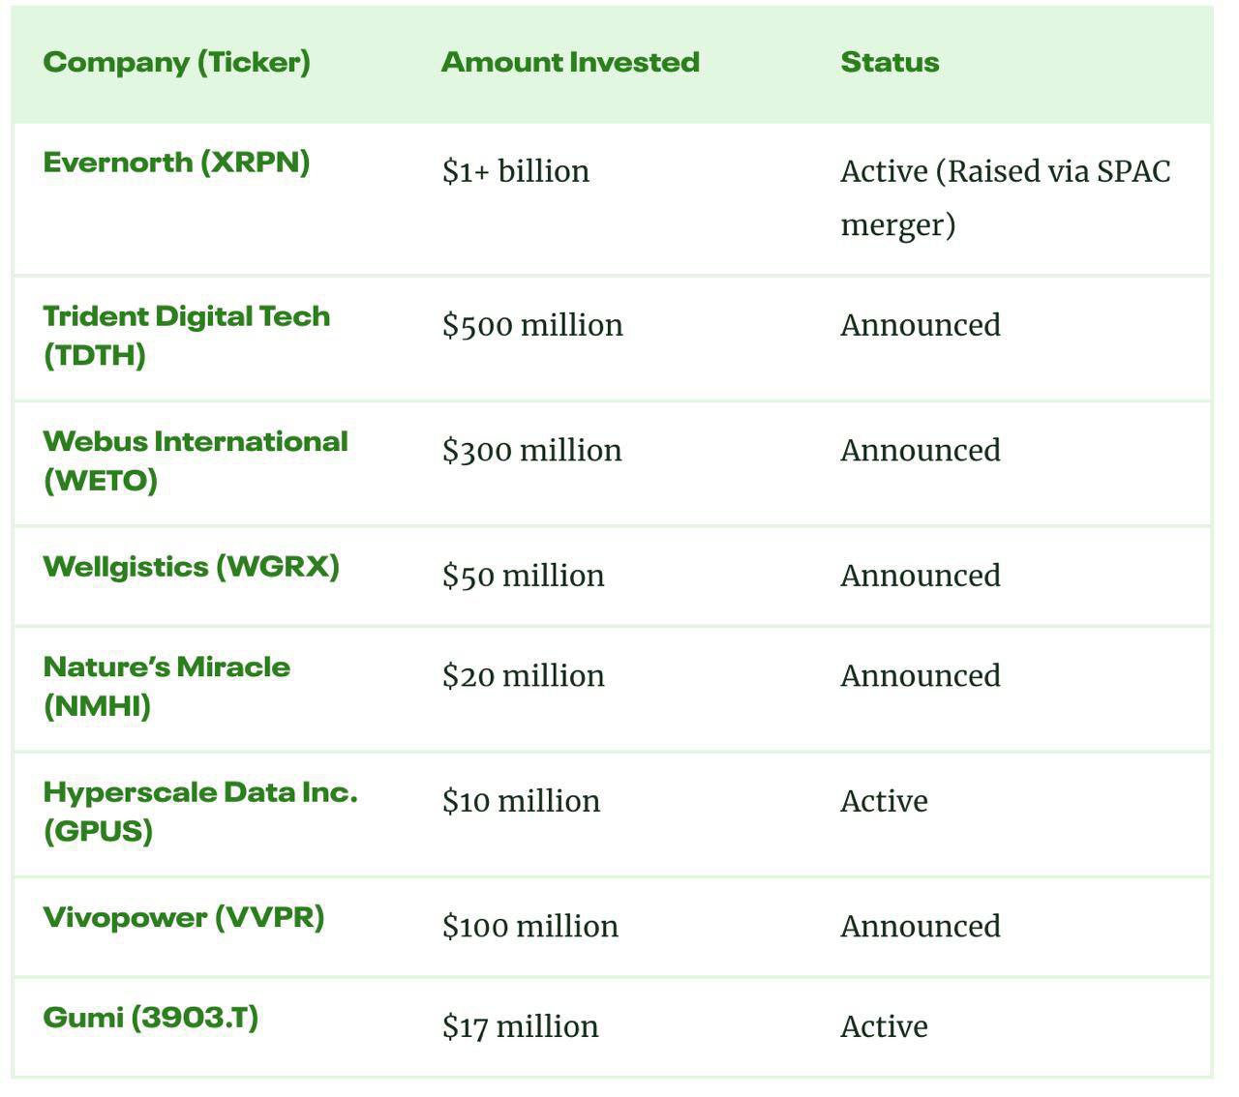Click the Company (Ticker) column header

pyautogui.click(x=176, y=63)
